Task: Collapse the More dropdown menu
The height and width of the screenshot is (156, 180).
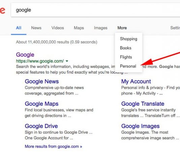Action: click(122, 28)
